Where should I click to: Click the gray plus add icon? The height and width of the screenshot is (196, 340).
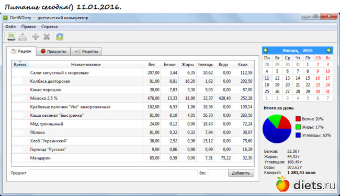[x=36, y=36]
